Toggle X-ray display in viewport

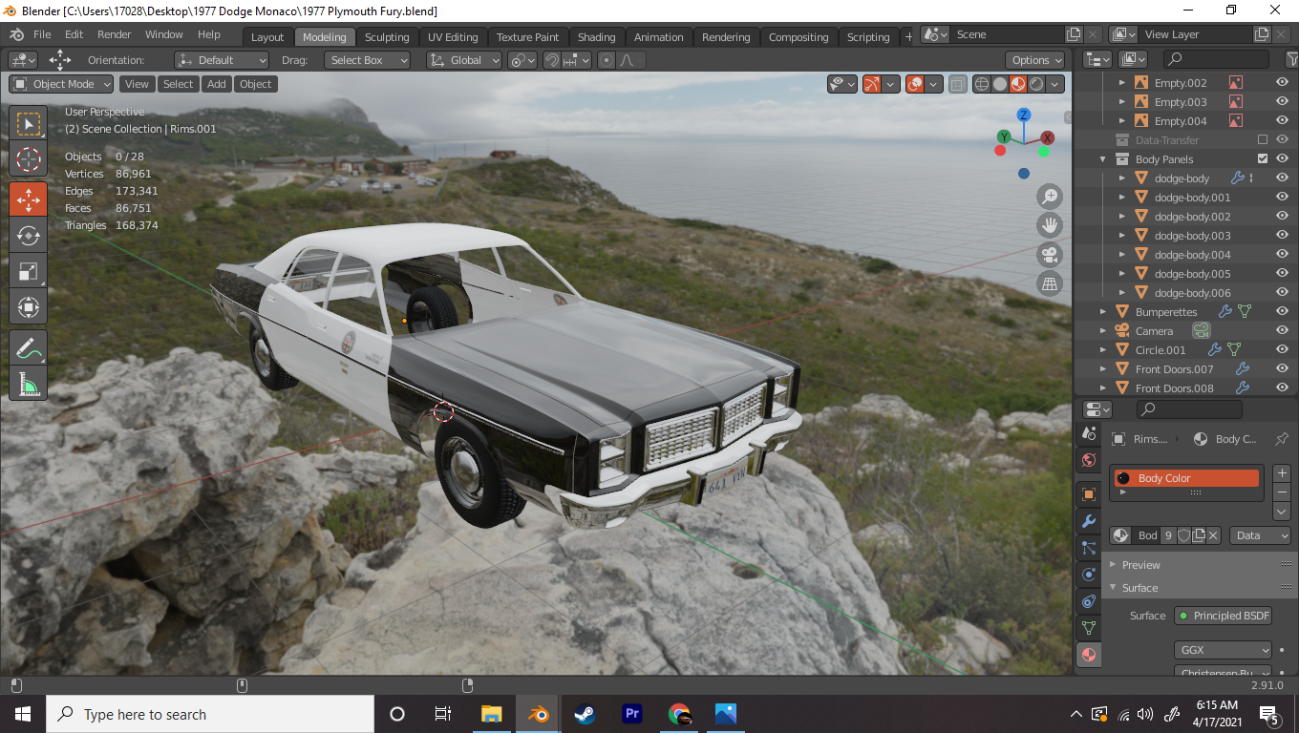(957, 84)
